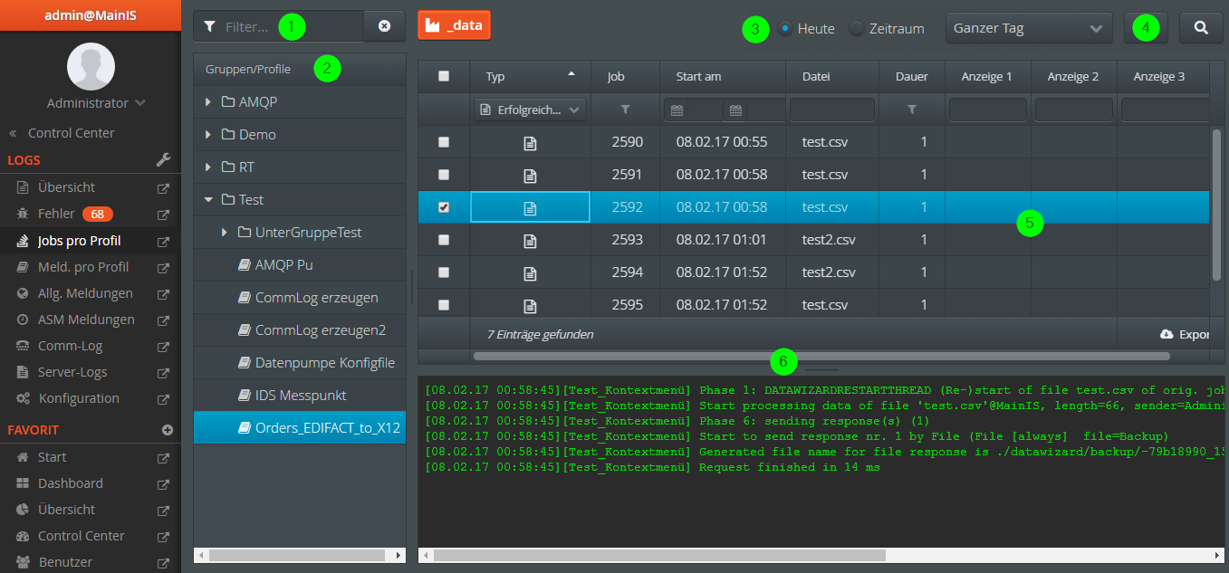The image size is (1229, 573).
Task: Click external link icon for Server-Logs
Action: tap(163, 372)
